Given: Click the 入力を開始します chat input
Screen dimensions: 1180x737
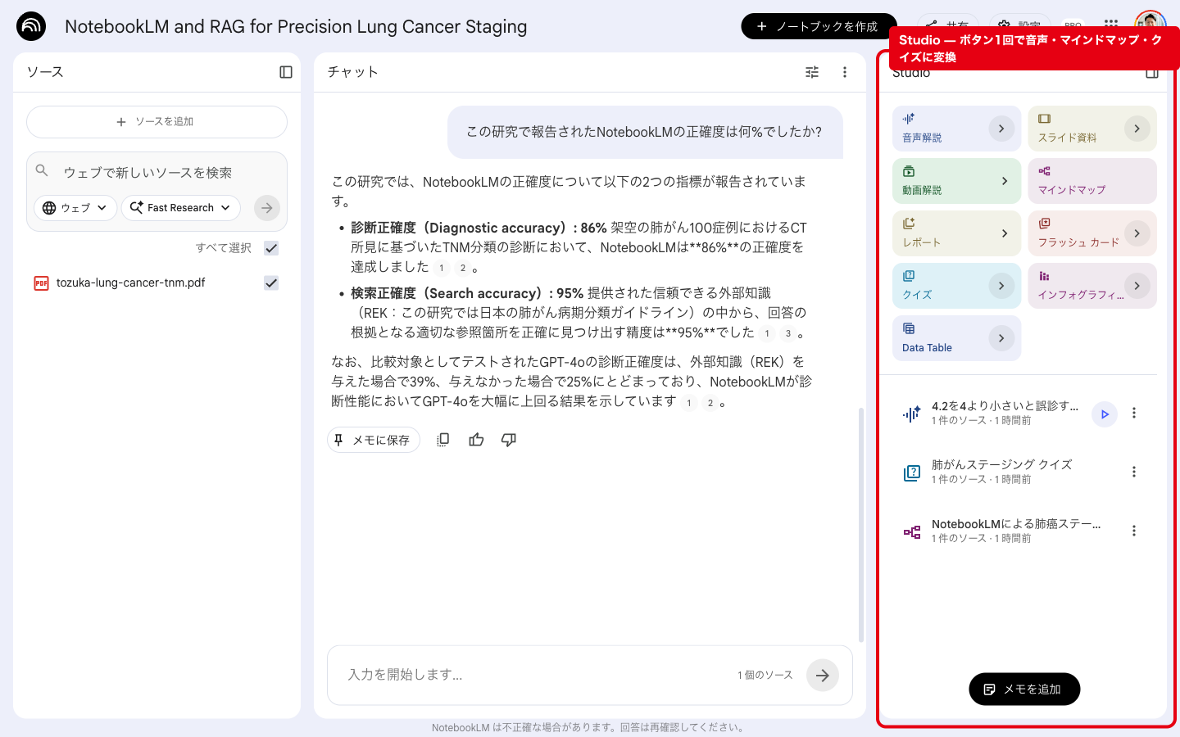Looking at the screenshot, I should (537, 676).
